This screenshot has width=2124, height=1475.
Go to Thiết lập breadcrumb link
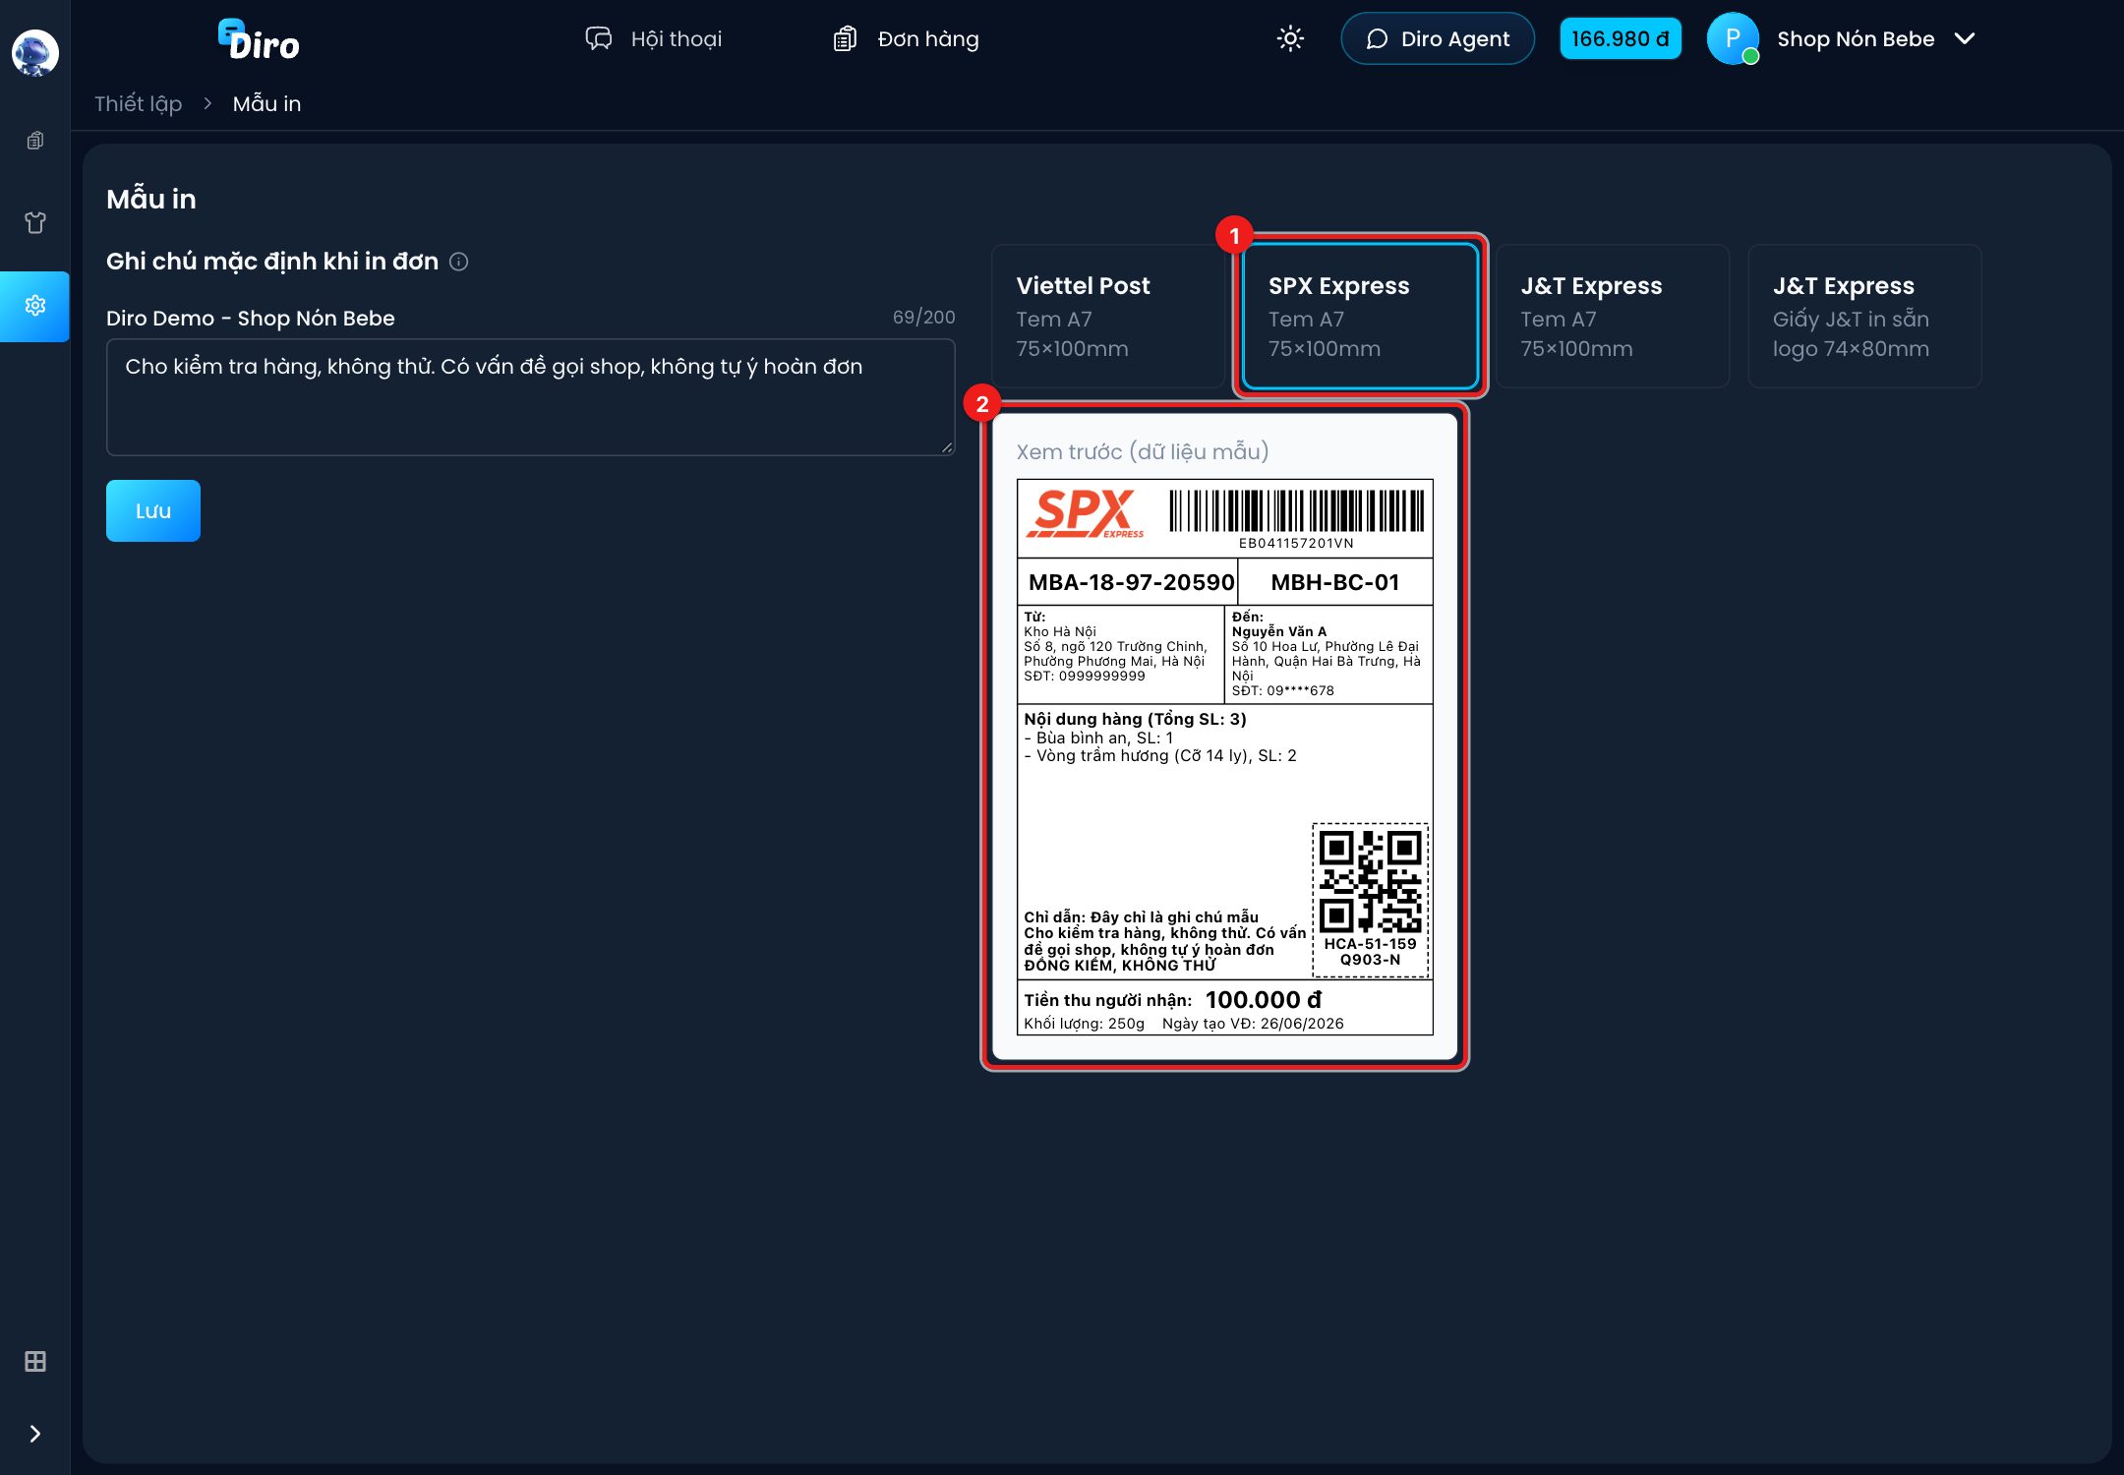(x=138, y=104)
